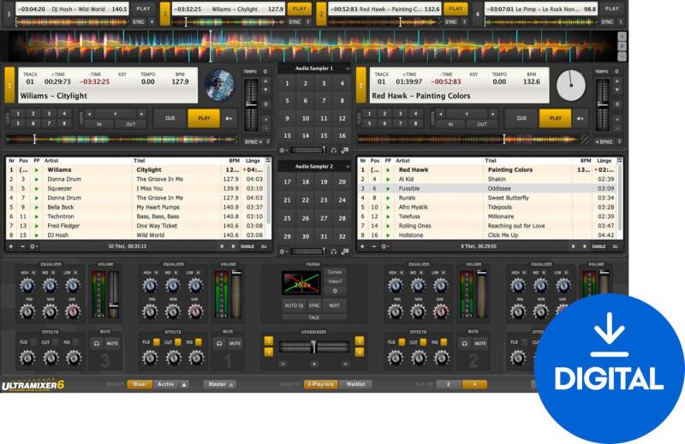Expand the Audio Sampler 2 dropdown arrow
Image resolution: width=685 pixels, height=444 pixels.
click(348, 166)
